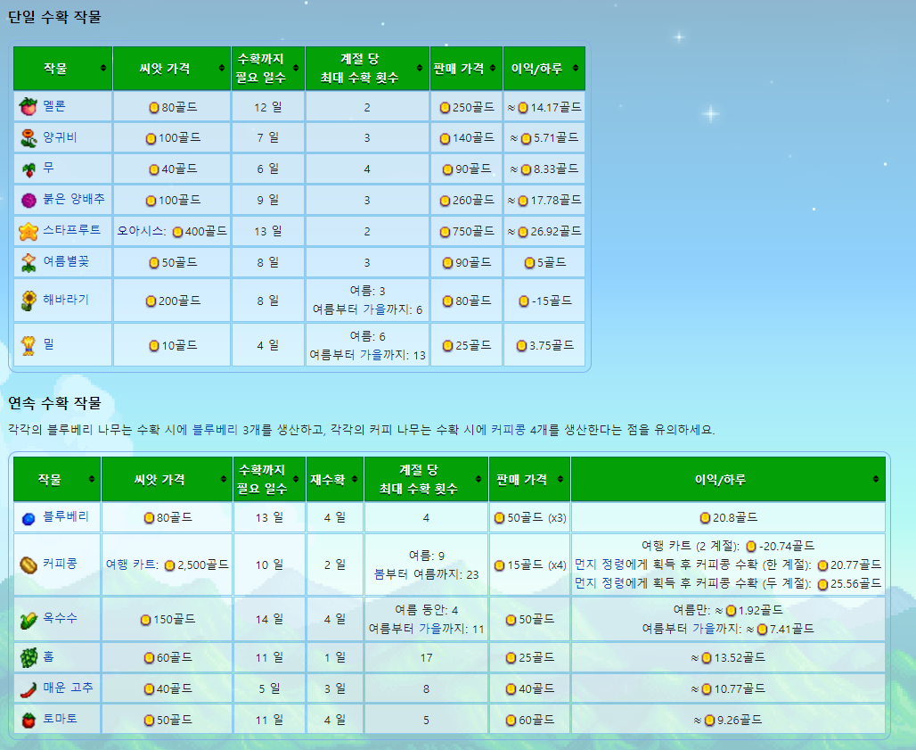Click the 단일 수확 작물 heading
Viewport: 916px width, 750px height.
pyautogui.click(x=54, y=17)
